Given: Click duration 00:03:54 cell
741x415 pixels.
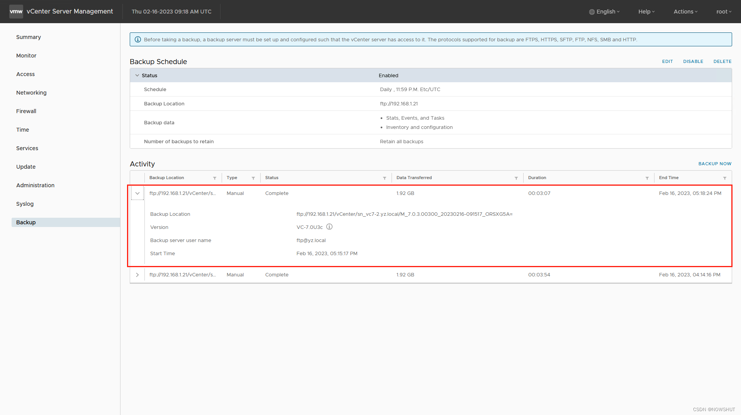Looking at the screenshot, I should (x=539, y=275).
